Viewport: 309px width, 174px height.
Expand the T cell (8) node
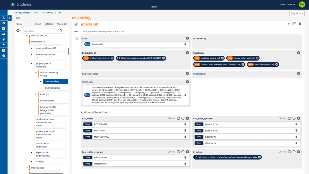click(x=31, y=162)
